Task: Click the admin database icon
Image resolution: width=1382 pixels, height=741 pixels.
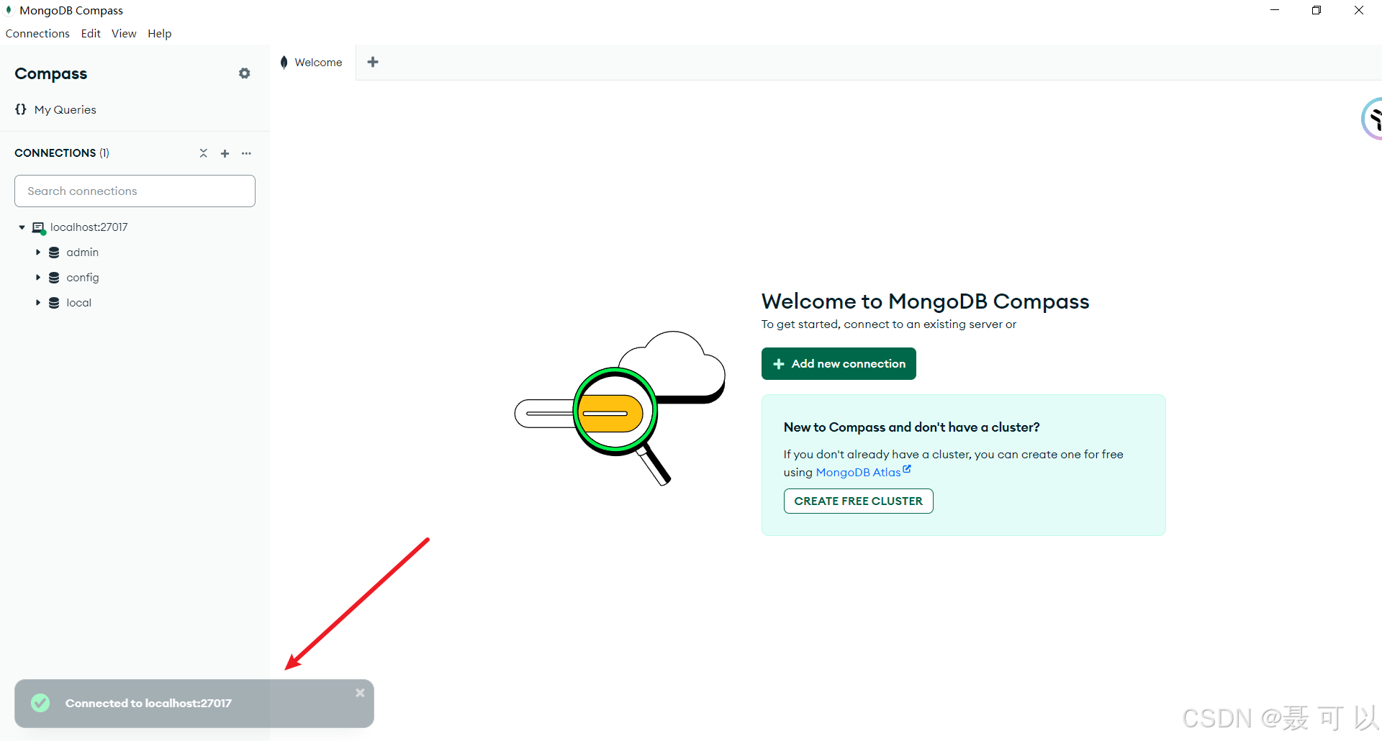Action: [54, 253]
